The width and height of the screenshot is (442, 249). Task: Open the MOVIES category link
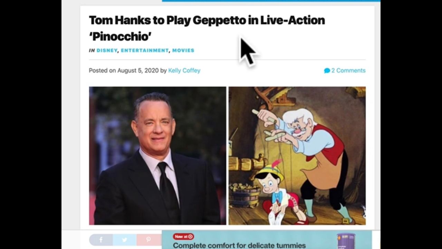click(183, 50)
